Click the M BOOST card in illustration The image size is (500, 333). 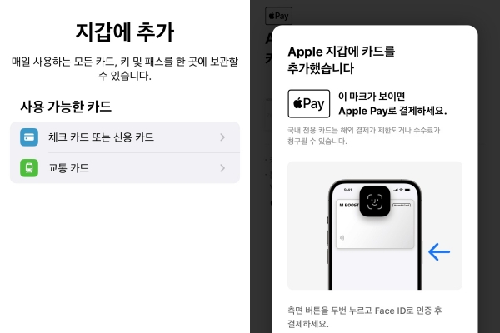pyautogui.click(x=375, y=224)
